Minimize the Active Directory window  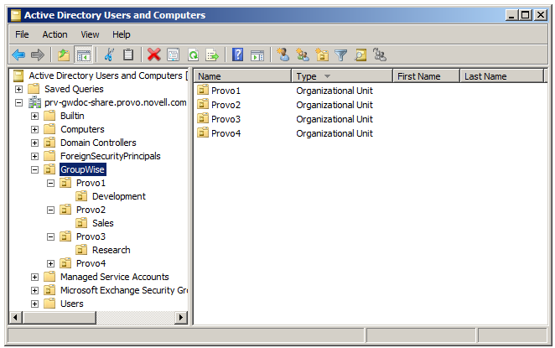pyautogui.click(x=511, y=15)
